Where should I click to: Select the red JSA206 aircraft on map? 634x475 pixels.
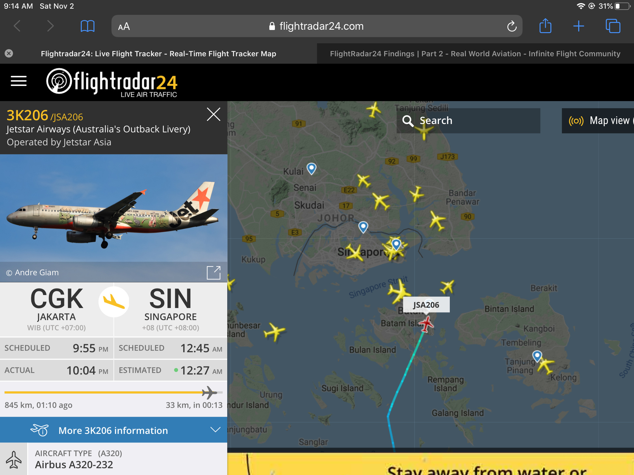click(427, 325)
